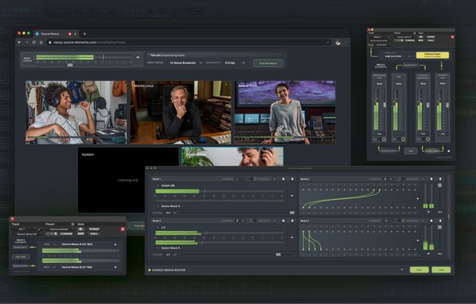Screen dimensions: 476x304
Task: Open the 512 kbps bitrate dropdown
Action: tap(235, 63)
